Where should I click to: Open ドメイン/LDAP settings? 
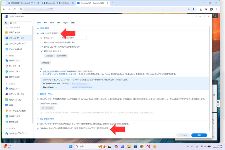click(x=16, y=49)
